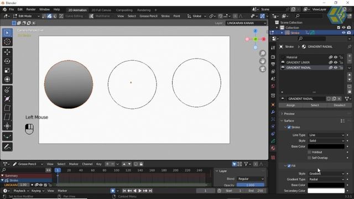Enable the Self Overlap checkbox
Image resolution: width=354 pixels, height=199 pixels.
(310, 158)
